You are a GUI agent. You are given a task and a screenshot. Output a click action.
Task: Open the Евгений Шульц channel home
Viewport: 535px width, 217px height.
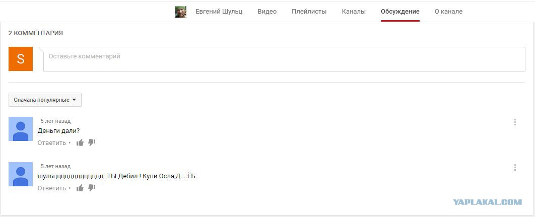pyautogui.click(x=219, y=12)
